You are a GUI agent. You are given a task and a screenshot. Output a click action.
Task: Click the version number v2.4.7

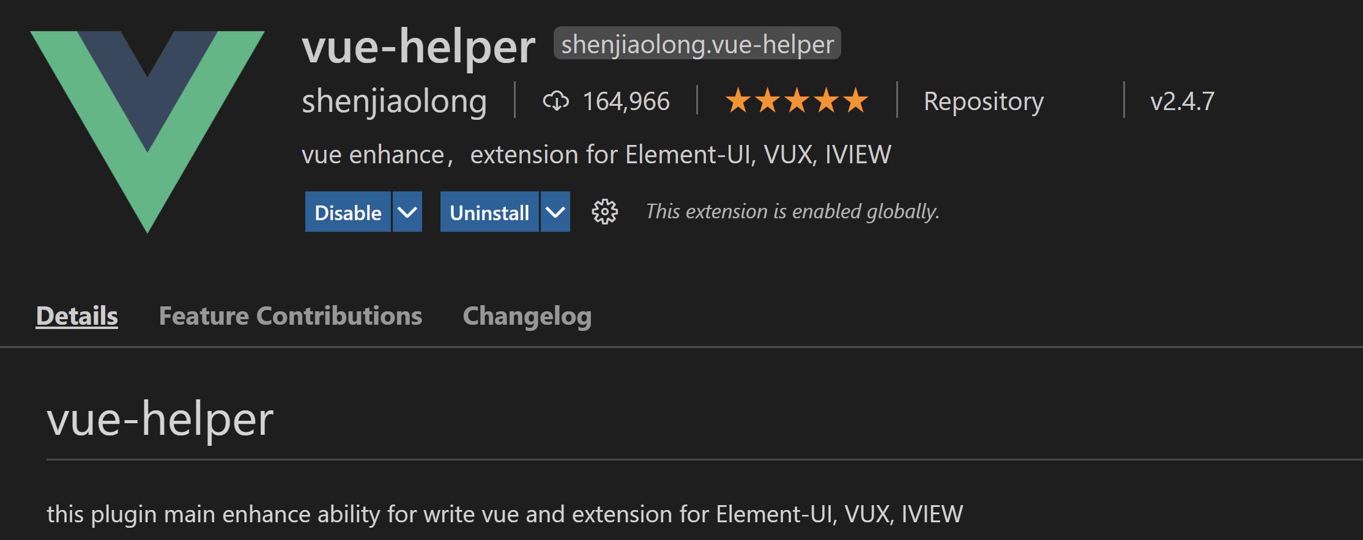(x=1181, y=101)
